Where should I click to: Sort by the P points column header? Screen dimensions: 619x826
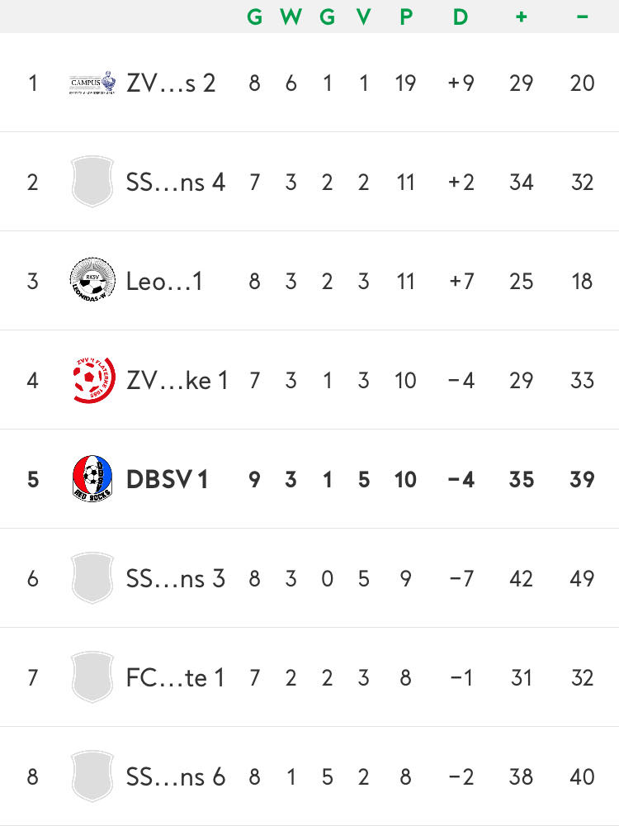[x=406, y=17]
